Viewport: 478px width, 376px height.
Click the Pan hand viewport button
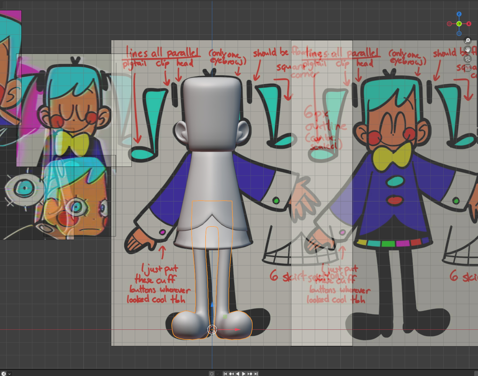point(468,49)
